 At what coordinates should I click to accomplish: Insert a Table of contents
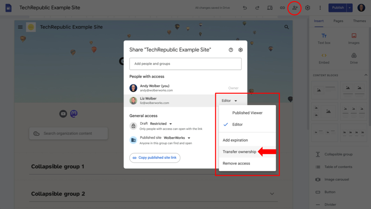pos(338,167)
